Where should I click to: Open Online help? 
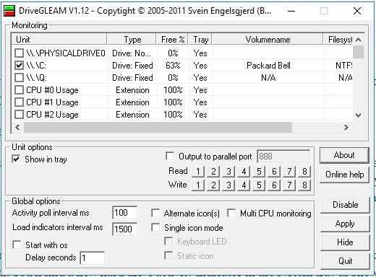[x=345, y=175]
